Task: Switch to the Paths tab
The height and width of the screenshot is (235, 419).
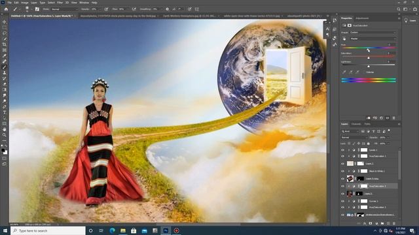Action: [x=367, y=124]
